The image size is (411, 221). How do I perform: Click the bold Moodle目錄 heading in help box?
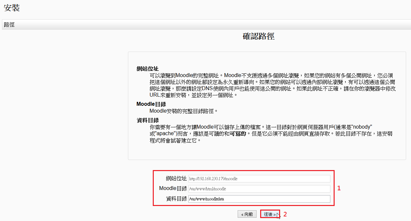[x=151, y=104]
